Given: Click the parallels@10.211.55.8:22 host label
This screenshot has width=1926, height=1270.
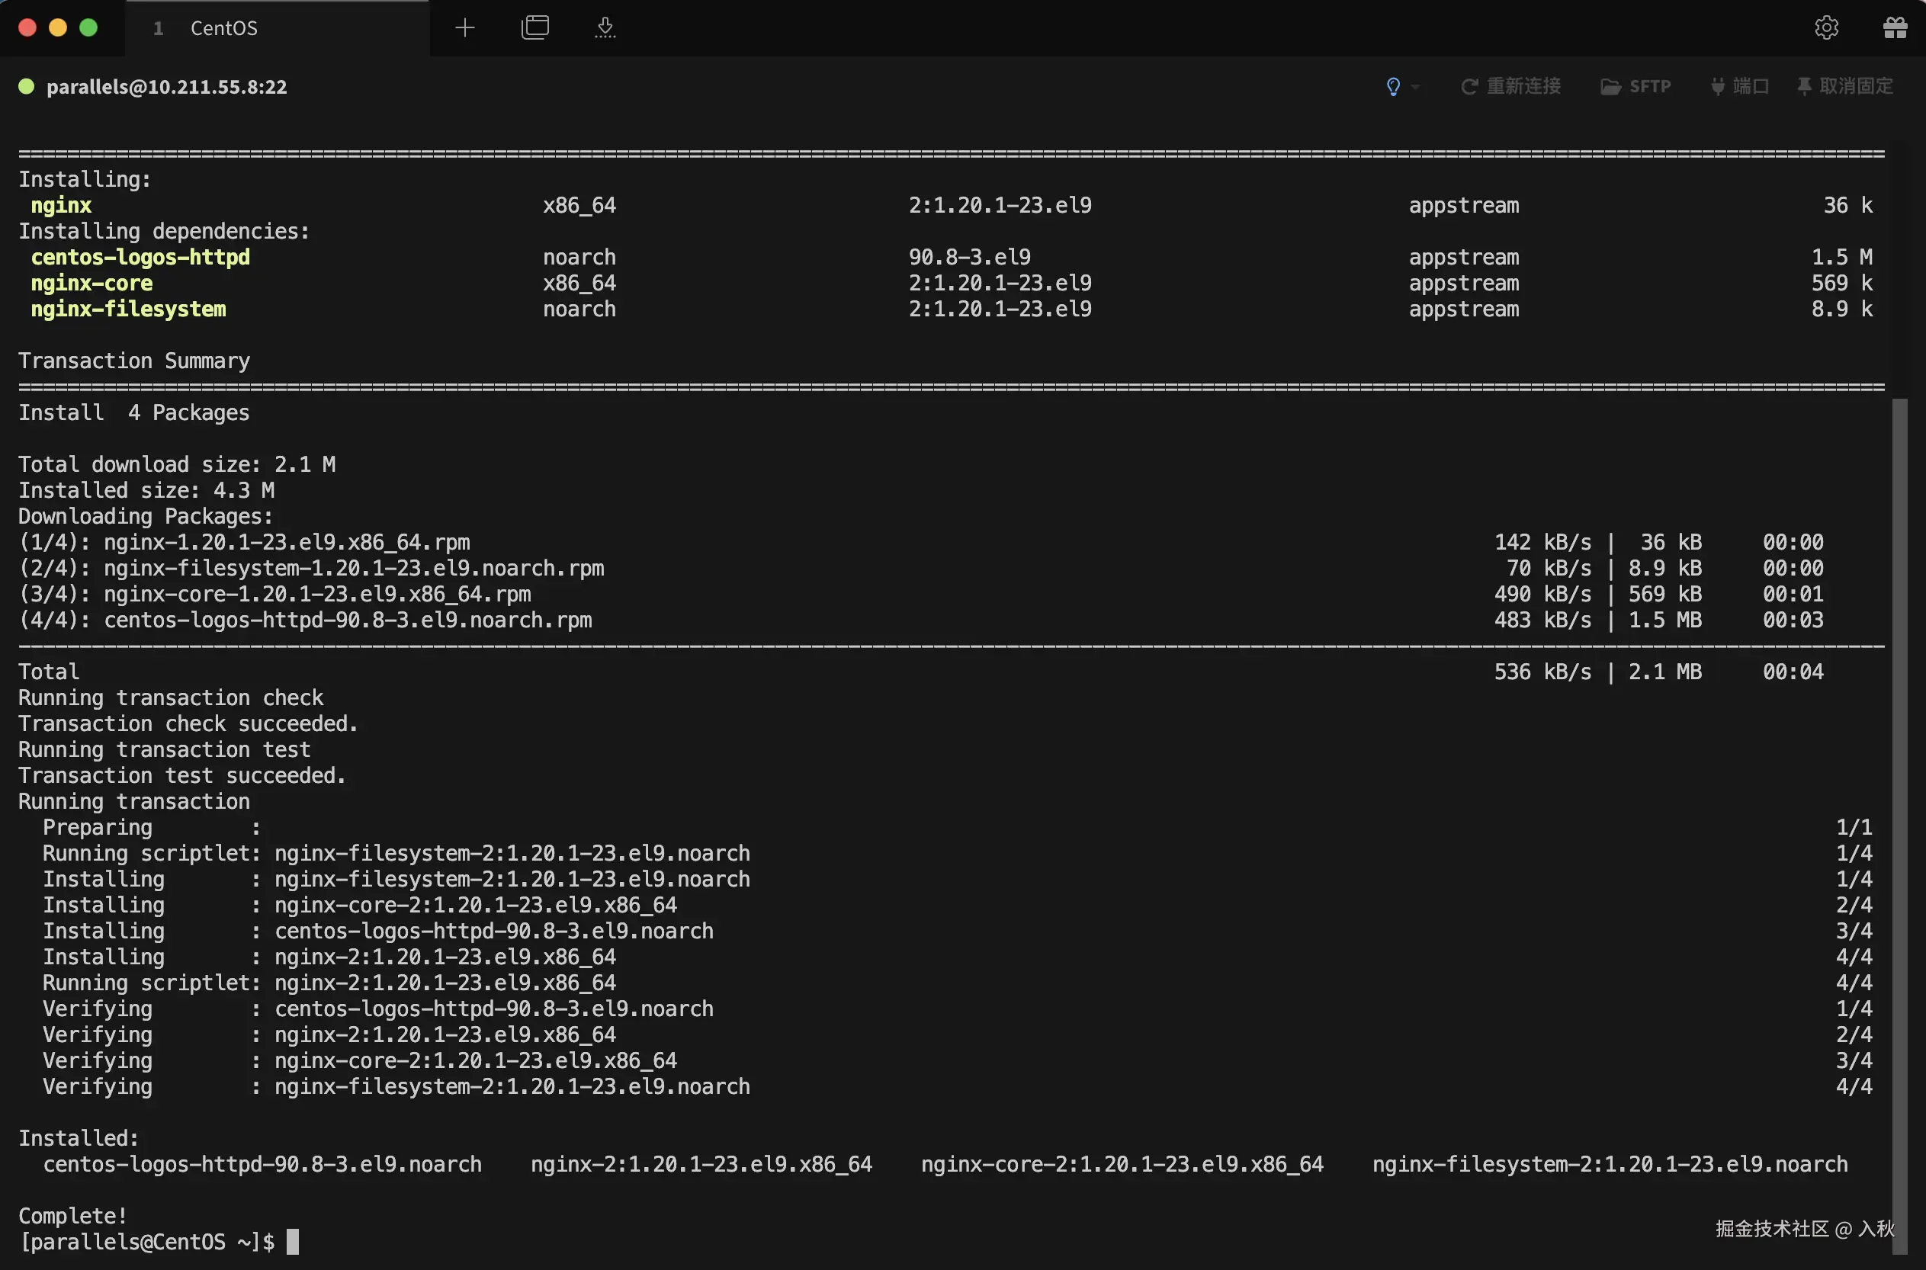Looking at the screenshot, I should tap(167, 87).
